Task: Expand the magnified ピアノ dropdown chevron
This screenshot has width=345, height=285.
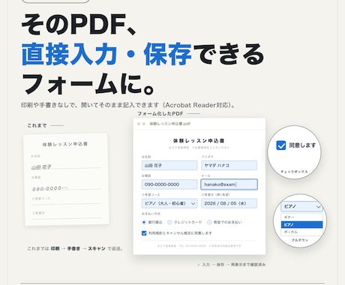Action: [x=318, y=207]
